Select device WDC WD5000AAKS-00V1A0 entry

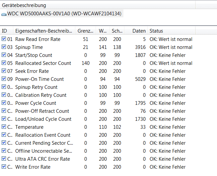pyautogui.click(x=64, y=14)
